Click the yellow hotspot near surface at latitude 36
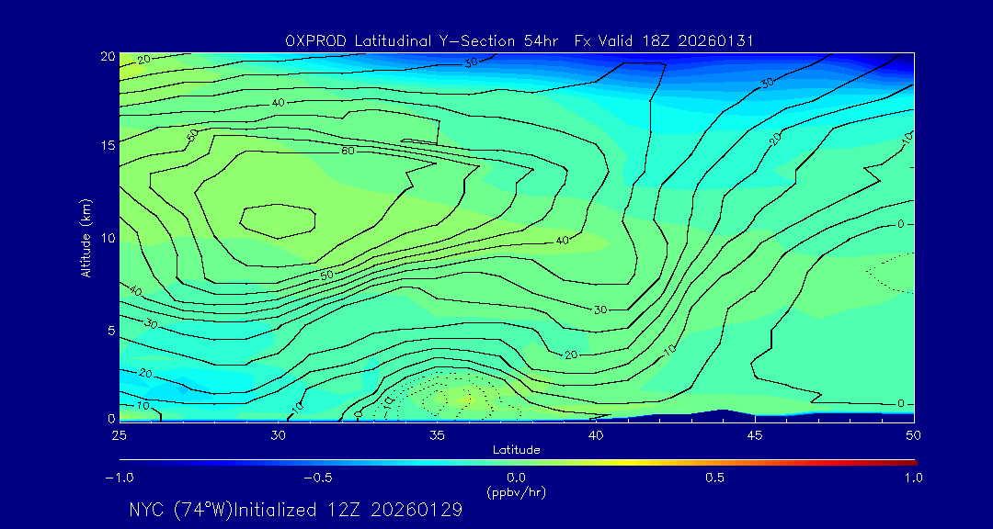Screen dimensions: 993x529 coord(460,399)
